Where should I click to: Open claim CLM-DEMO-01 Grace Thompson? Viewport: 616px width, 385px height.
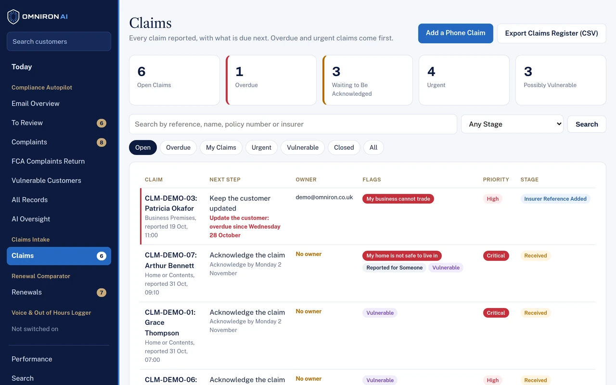click(x=170, y=322)
